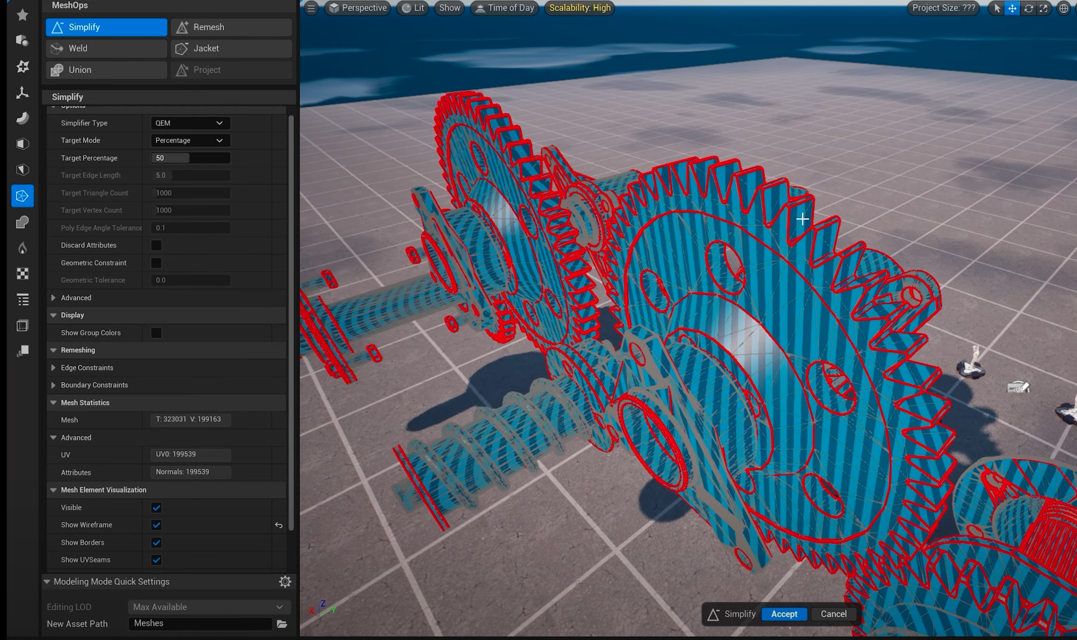Uncheck Show UVSeams checkbox

pos(156,560)
